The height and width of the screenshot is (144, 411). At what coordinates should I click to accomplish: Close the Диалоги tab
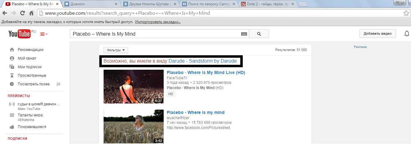tap(116, 4)
